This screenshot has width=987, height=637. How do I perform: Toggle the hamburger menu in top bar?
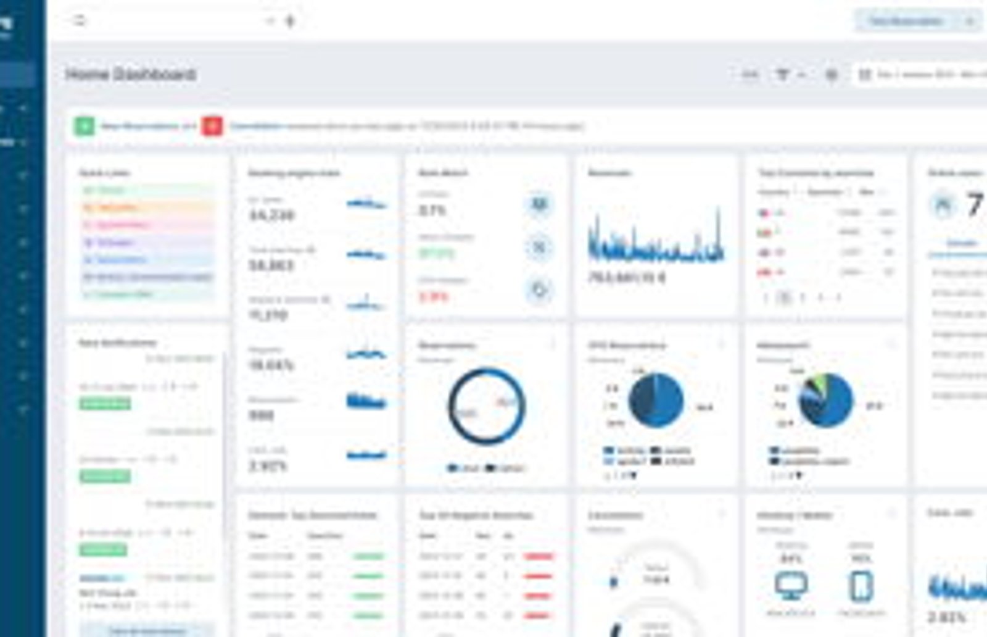(x=79, y=20)
